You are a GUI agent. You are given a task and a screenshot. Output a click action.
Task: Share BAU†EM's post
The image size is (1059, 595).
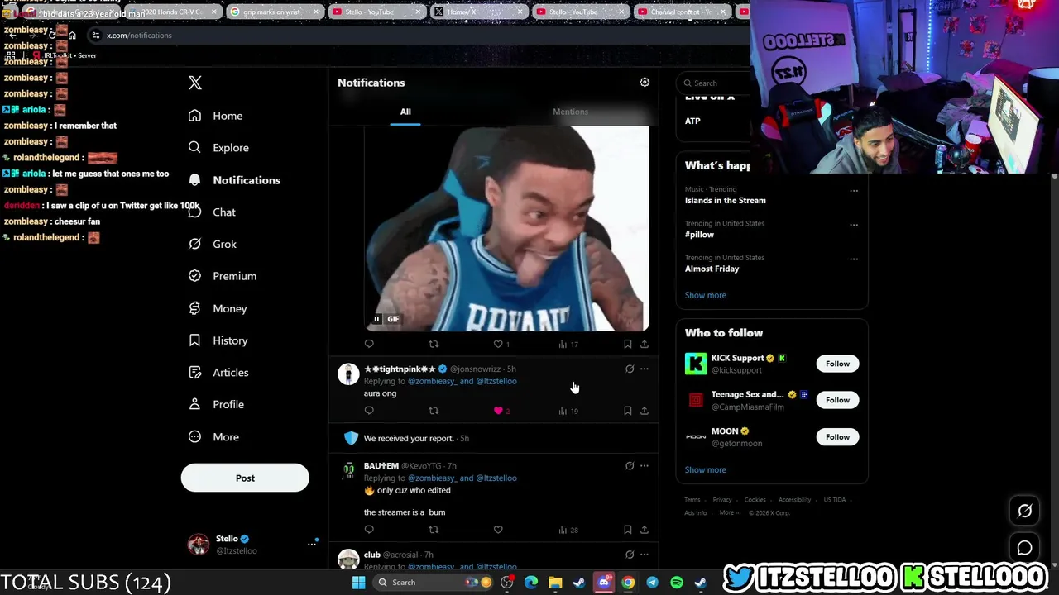point(645,530)
